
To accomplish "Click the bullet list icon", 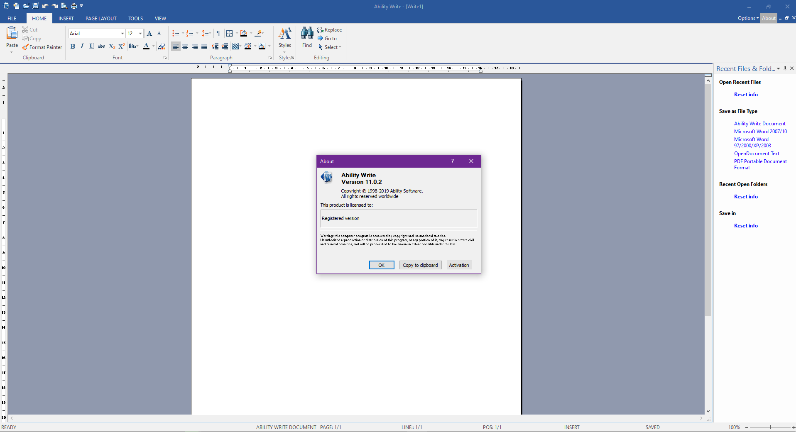I will (x=176, y=33).
